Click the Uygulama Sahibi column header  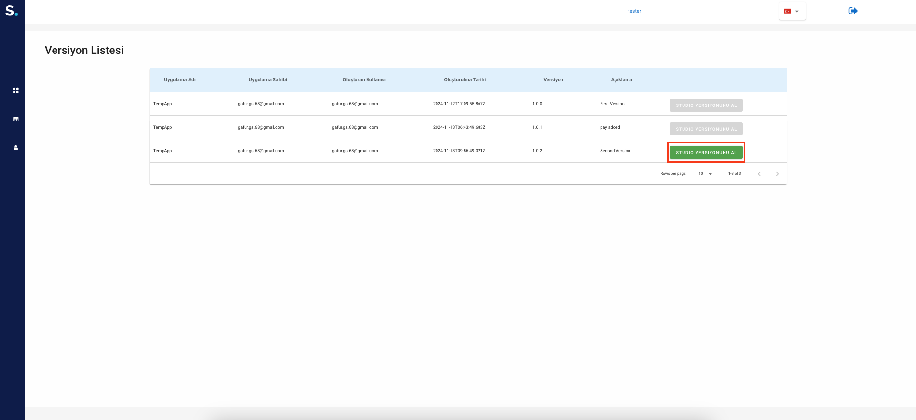click(268, 80)
